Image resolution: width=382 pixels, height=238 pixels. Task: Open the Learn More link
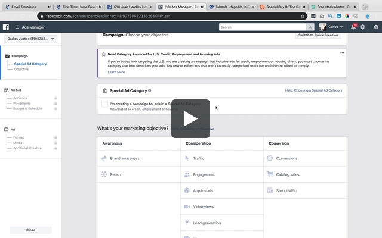click(116, 72)
